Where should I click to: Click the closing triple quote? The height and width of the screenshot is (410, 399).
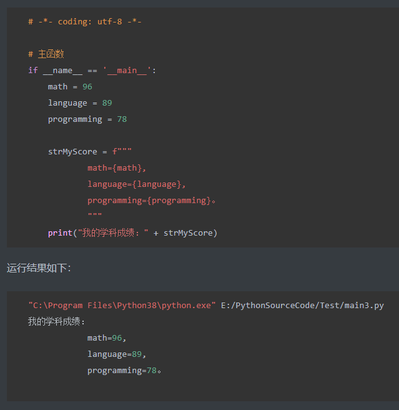(x=94, y=215)
